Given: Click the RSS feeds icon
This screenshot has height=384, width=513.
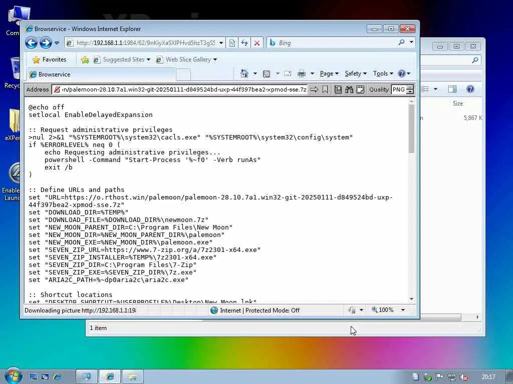Looking at the screenshot, I should (x=267, y=74).
